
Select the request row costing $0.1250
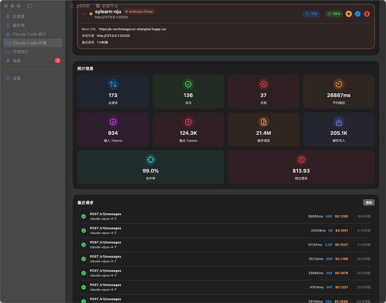click(x=226, y=216)
